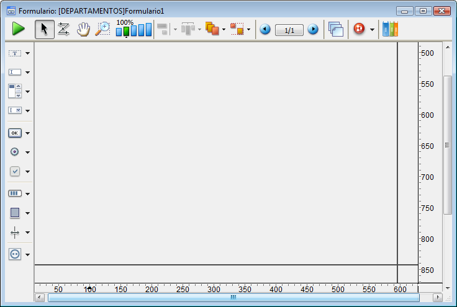The image size is (457, 307).
Task: Open the form library books icon
Action: click(x=390, y=29)
